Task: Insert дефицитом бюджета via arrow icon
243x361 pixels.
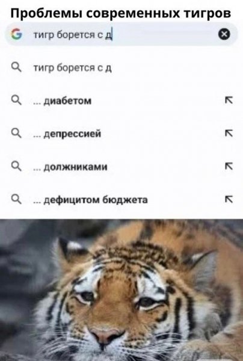Action: (229, 199)
